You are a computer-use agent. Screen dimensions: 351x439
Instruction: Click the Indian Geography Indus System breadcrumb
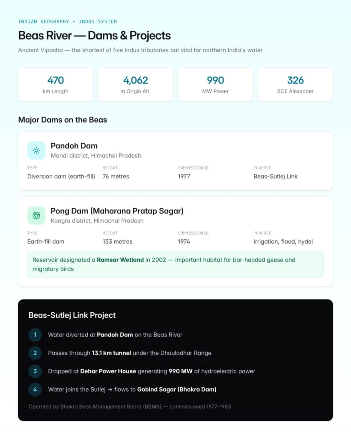[x=68, y=21]
